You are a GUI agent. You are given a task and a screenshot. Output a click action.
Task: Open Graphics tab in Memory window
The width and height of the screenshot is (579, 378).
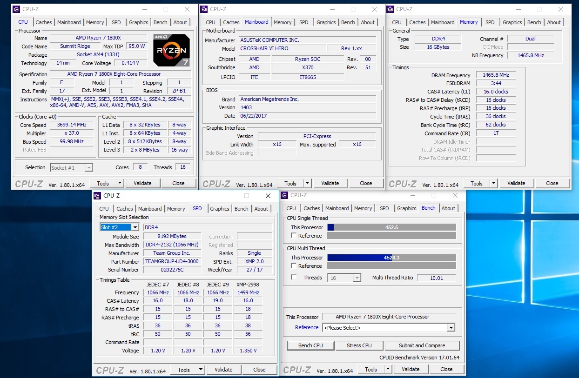click(x=512, y=22)
